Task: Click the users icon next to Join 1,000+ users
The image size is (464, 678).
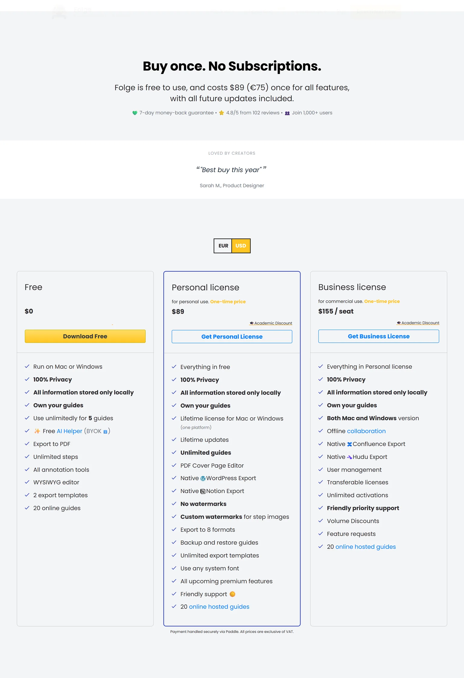Action: pos(287,113)
